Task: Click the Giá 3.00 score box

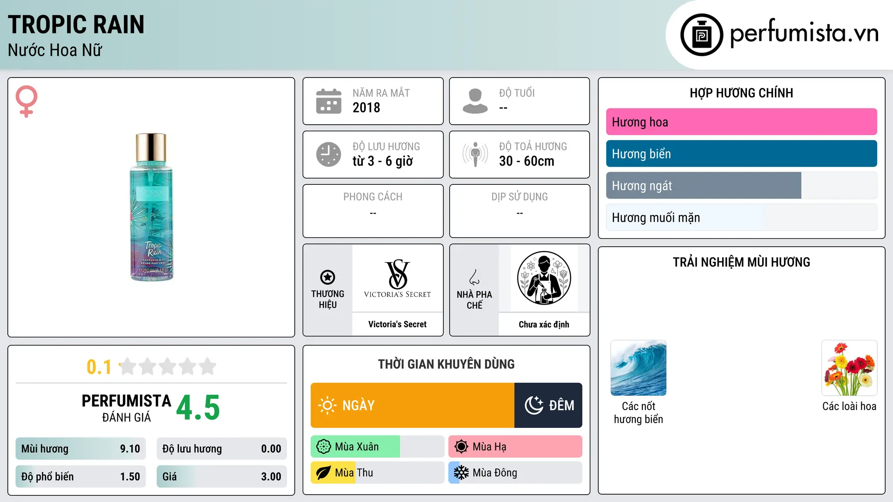Action: click(222, 477)
